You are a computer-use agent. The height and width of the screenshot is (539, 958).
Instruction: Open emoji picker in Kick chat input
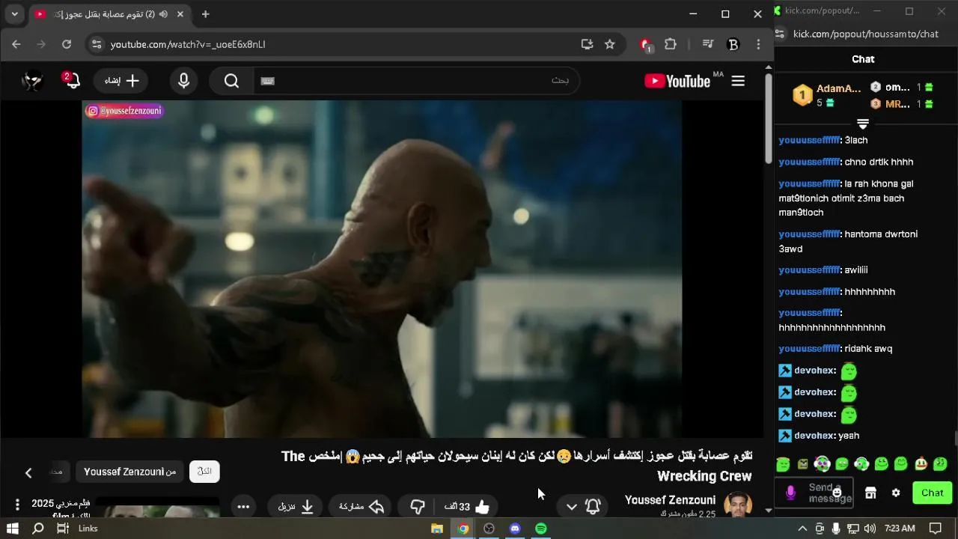837,493
